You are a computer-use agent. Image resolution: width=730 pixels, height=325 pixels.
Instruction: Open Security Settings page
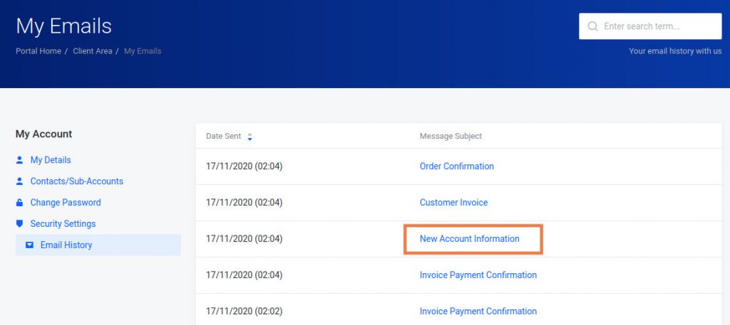(63, 224)
